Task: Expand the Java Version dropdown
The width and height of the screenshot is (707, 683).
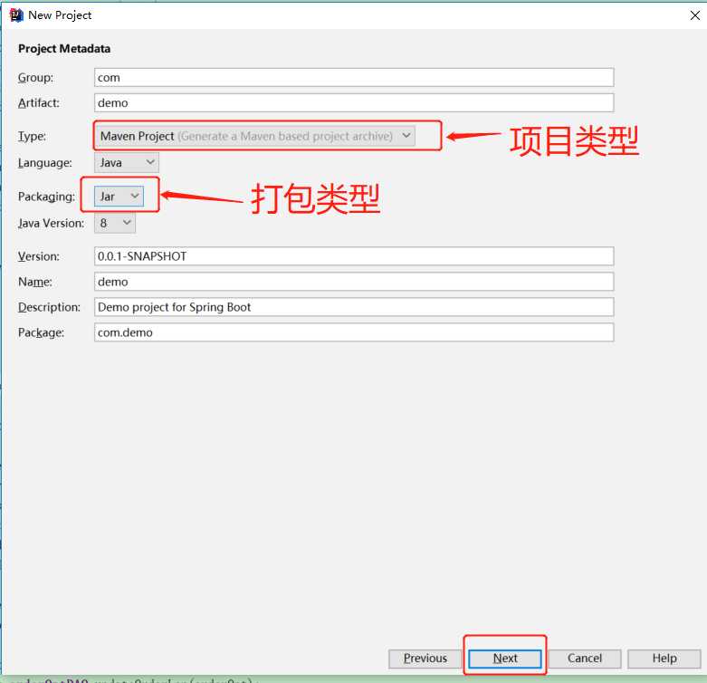Action: click(115, 223)
